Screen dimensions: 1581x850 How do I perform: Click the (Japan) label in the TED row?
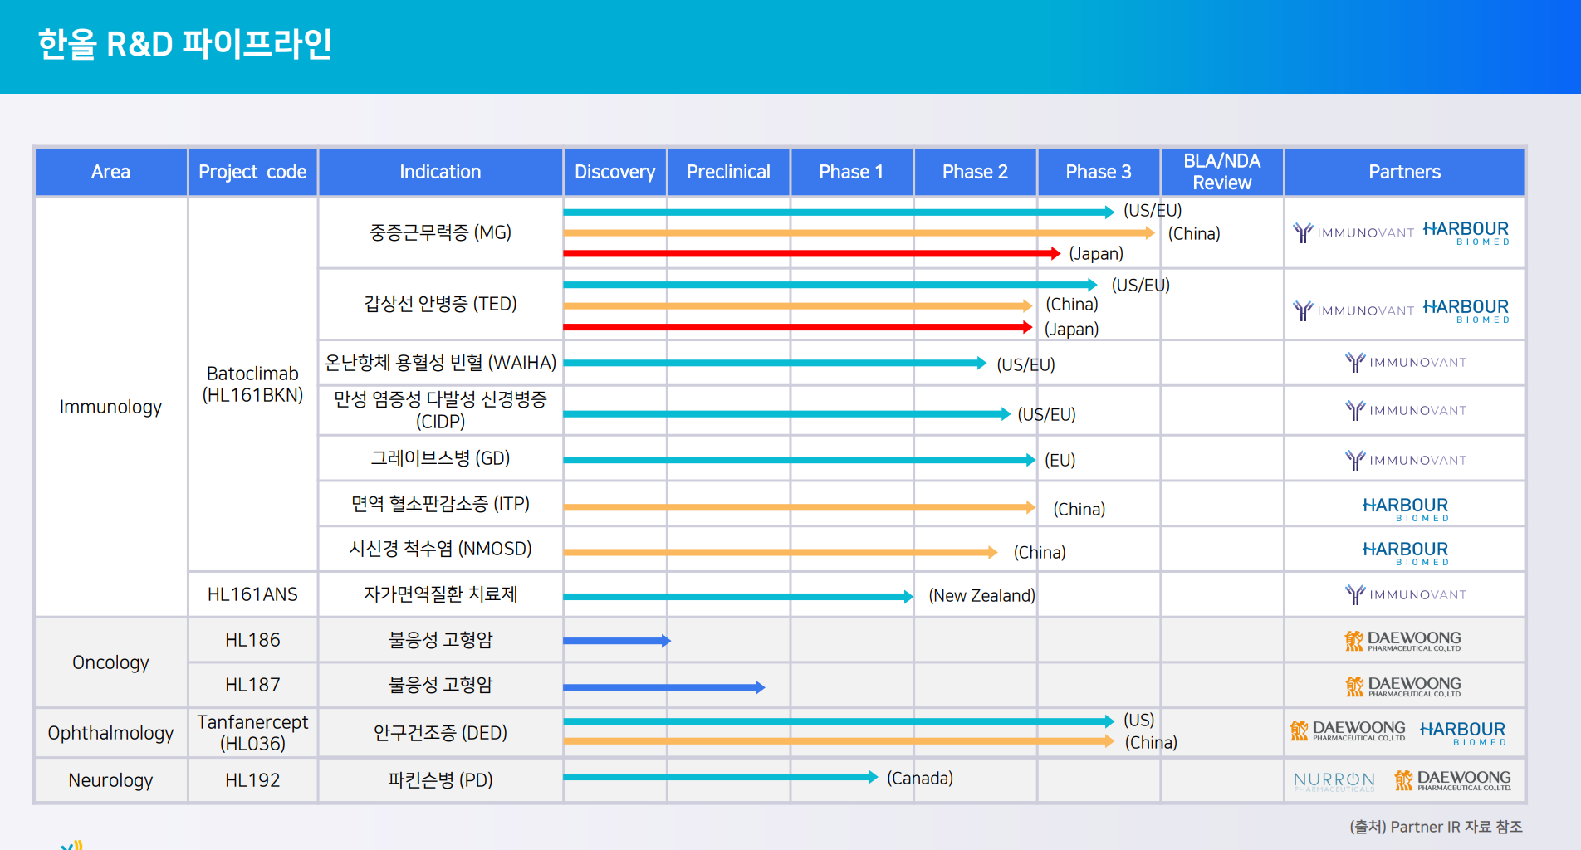pyautogui.click(x=1071, y=329)
